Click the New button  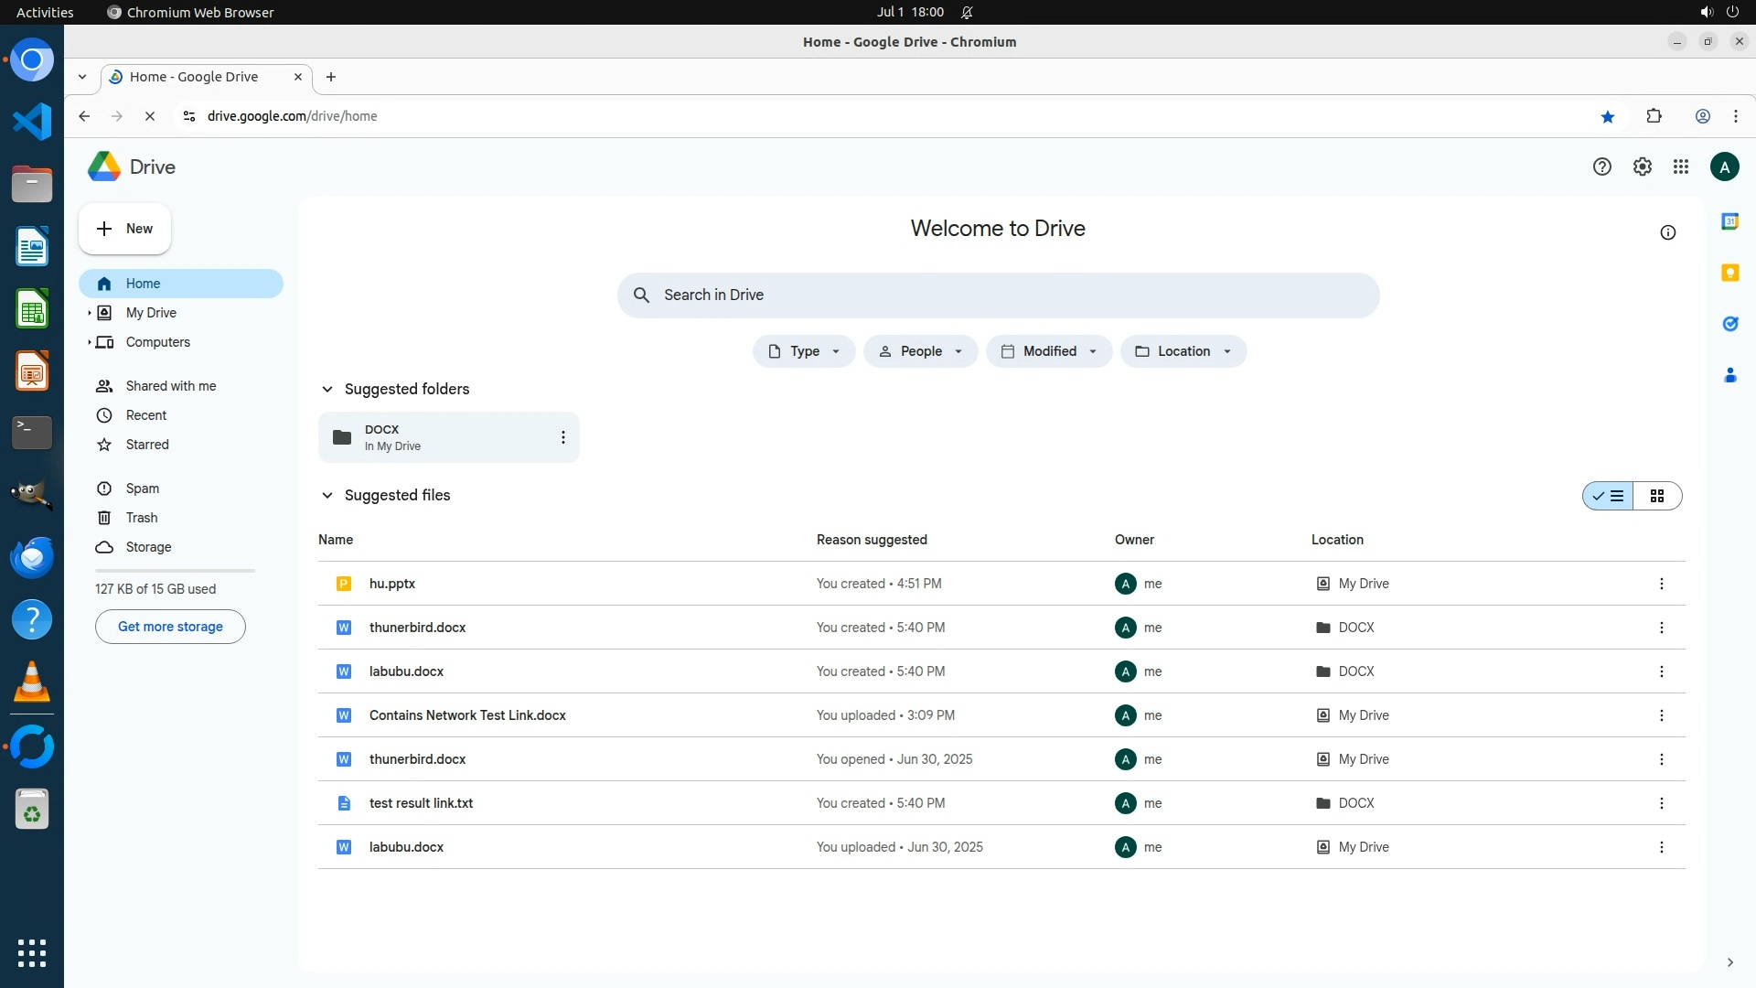(x=124, y=229)
